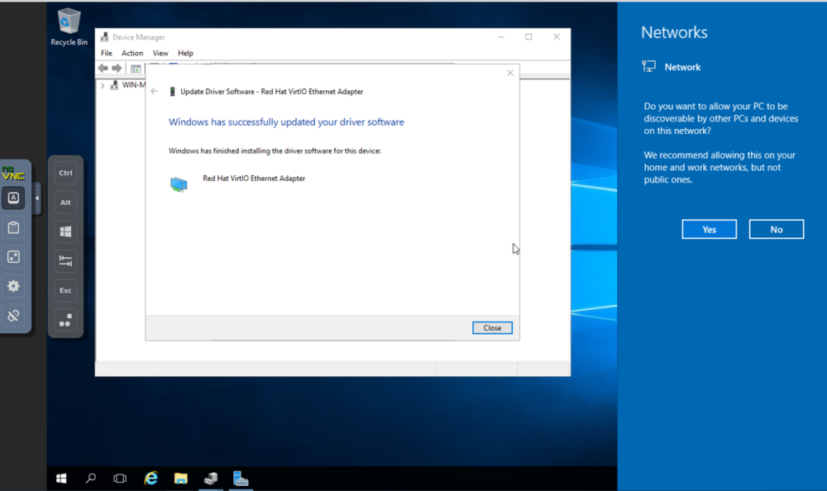The image size is (827, 491).
Task: Send Tab key via noVNC panel
Action: (65, 260)
